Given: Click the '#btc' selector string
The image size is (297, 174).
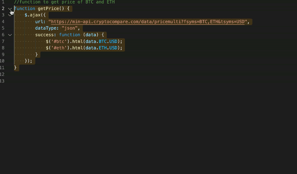Looking at the screenshot, I should coord(59,41).
